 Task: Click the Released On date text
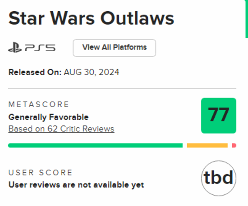(x=64, y=72)
